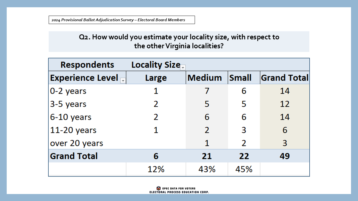Click the EPEC cube logo icon

tap(159, 188)
